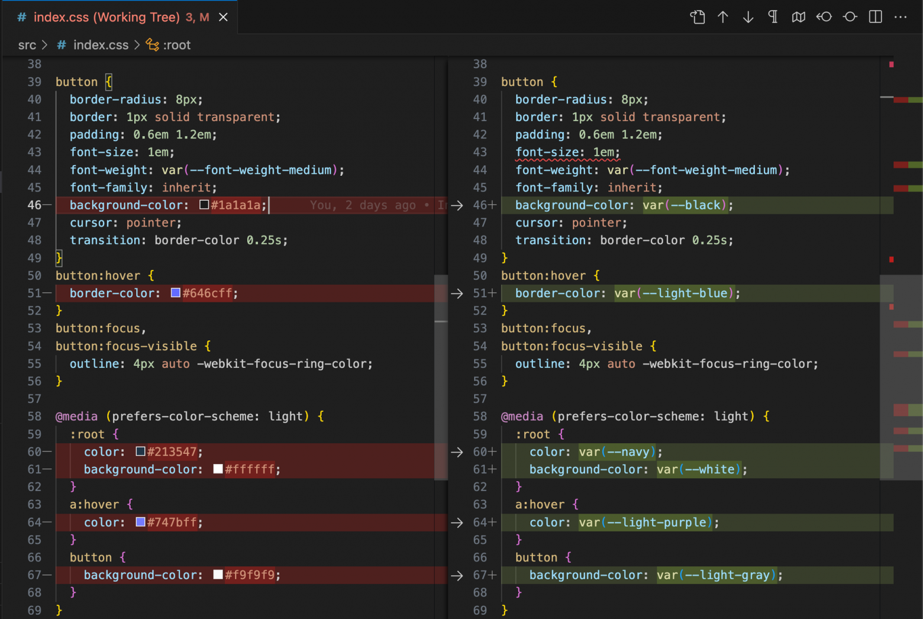Open color picker for #646cff swatch

(176, 293)
